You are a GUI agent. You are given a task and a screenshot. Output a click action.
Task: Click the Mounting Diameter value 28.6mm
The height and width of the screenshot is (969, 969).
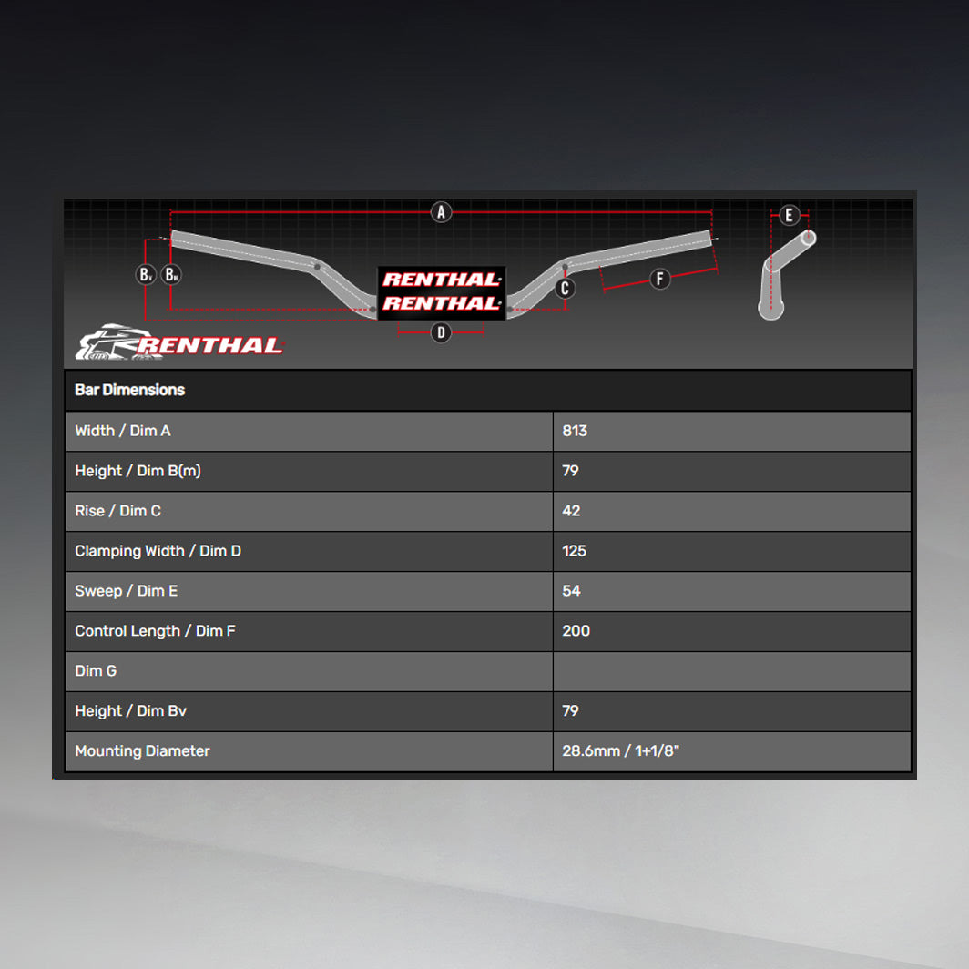pyautogui.click(x=621, y=751)
